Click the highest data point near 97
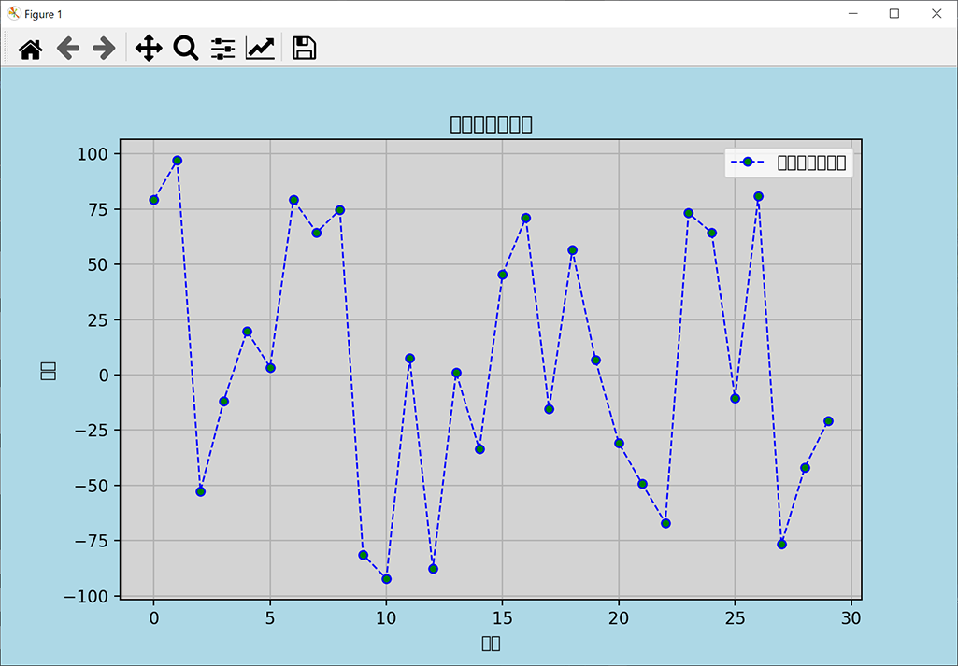Viewport: 958px width, 666px height. click(x=178, y=161)
